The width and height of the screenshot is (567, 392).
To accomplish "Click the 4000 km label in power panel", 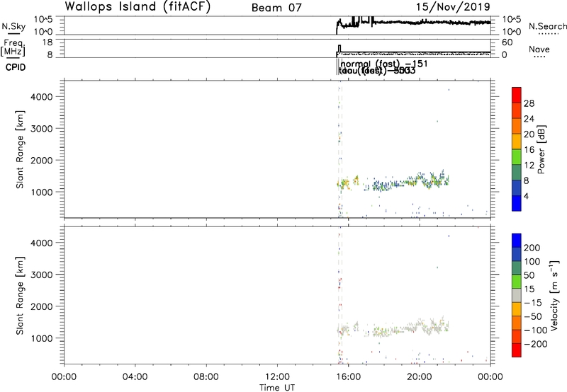I will (42, 97).
